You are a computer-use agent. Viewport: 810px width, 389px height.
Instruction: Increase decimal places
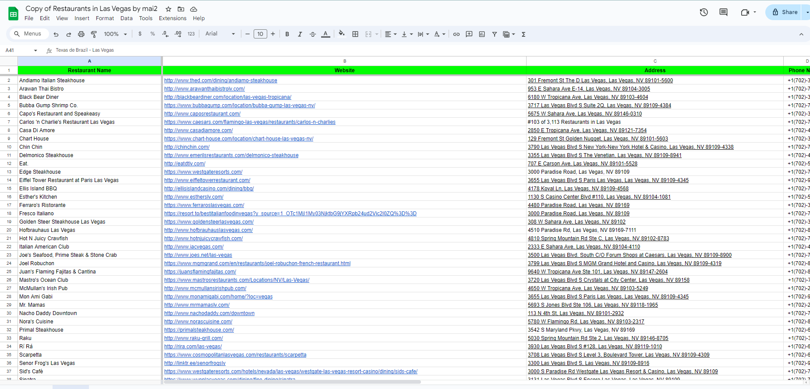click(x=178, y=34)
